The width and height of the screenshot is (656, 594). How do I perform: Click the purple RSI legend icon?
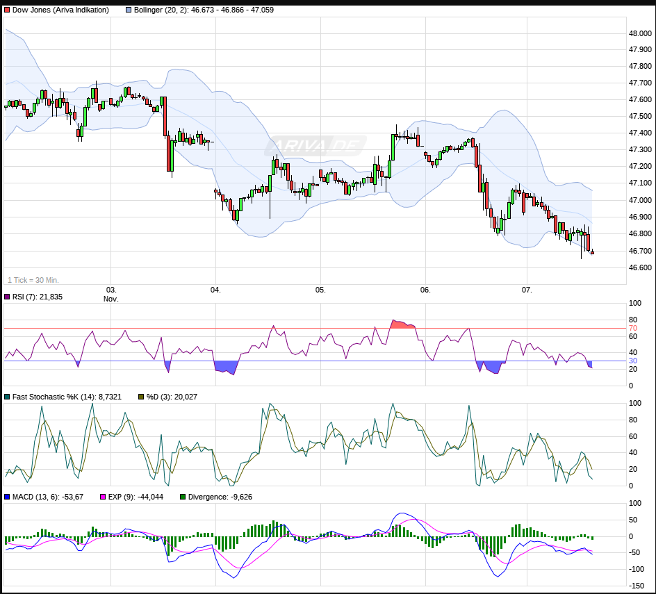coord(7,297)
